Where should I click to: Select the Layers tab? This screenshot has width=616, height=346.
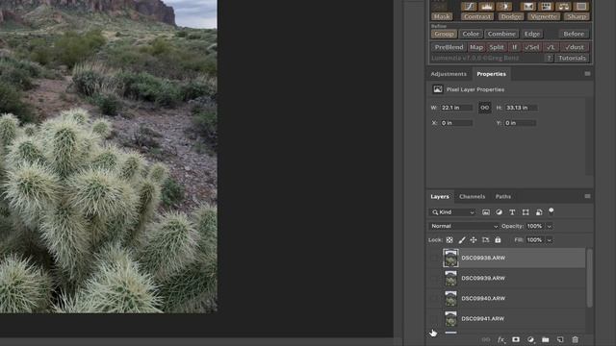coord(440,196)
